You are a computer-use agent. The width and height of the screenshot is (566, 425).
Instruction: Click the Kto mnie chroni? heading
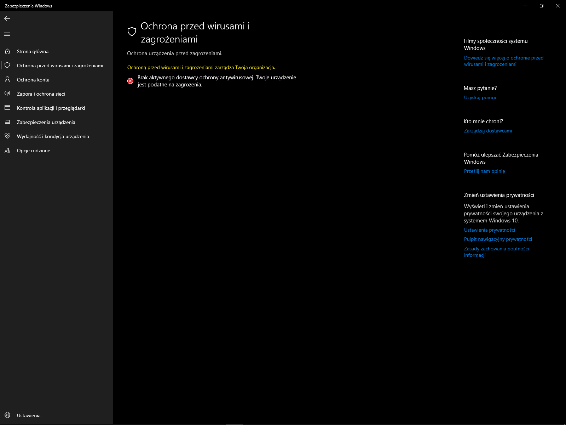[x=484, y=121]
